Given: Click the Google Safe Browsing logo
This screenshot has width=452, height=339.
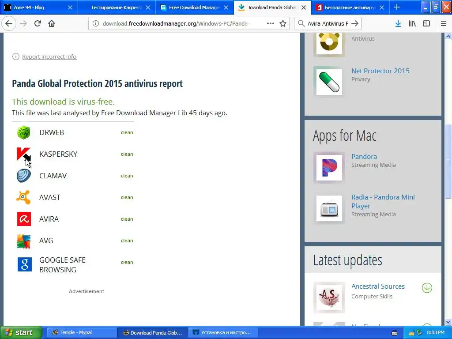Looking at the screenshot, I should click(x=25, y=264).
